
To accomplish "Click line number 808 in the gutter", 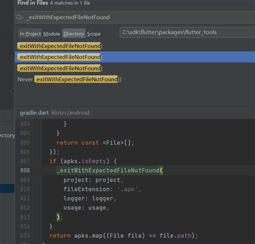I will 25,170.
